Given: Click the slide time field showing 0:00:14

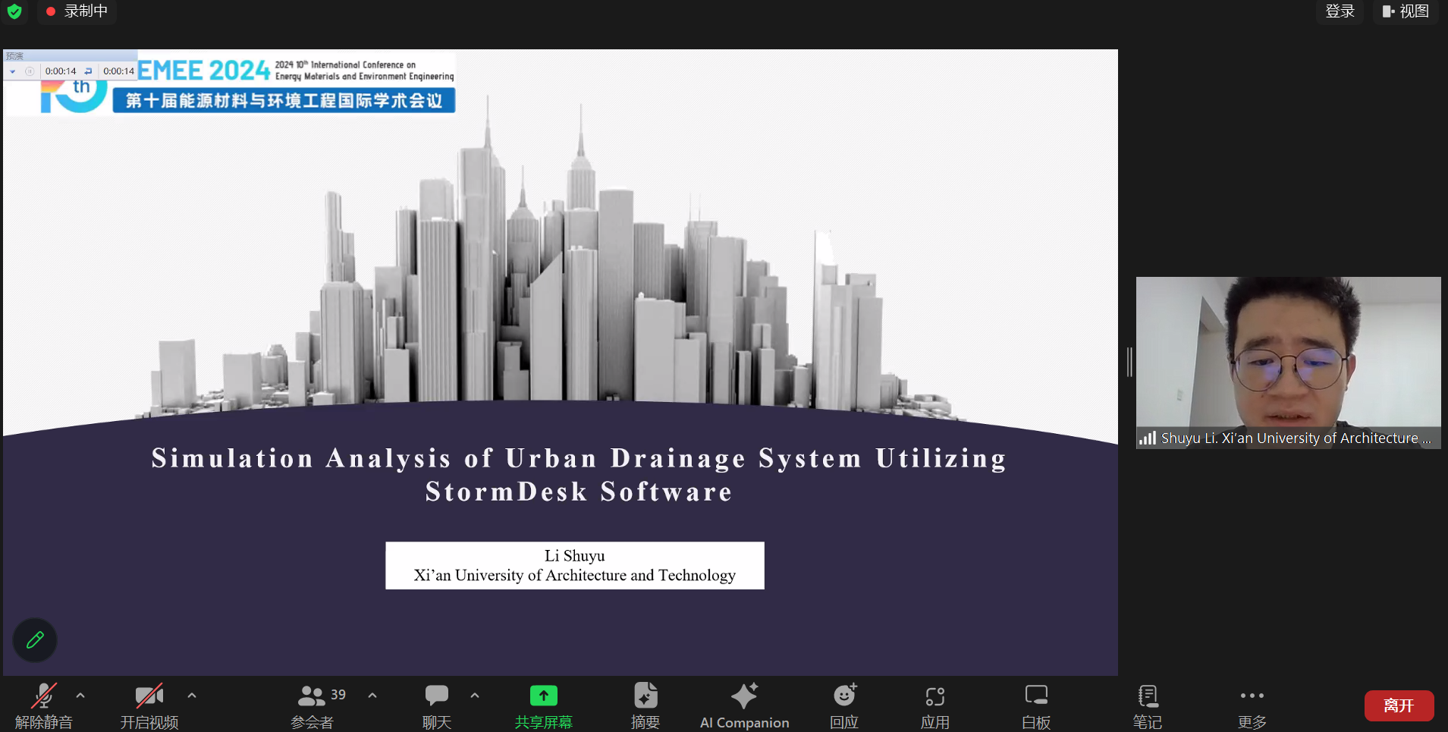Looking at the screenshot, I should coord(61,71).
